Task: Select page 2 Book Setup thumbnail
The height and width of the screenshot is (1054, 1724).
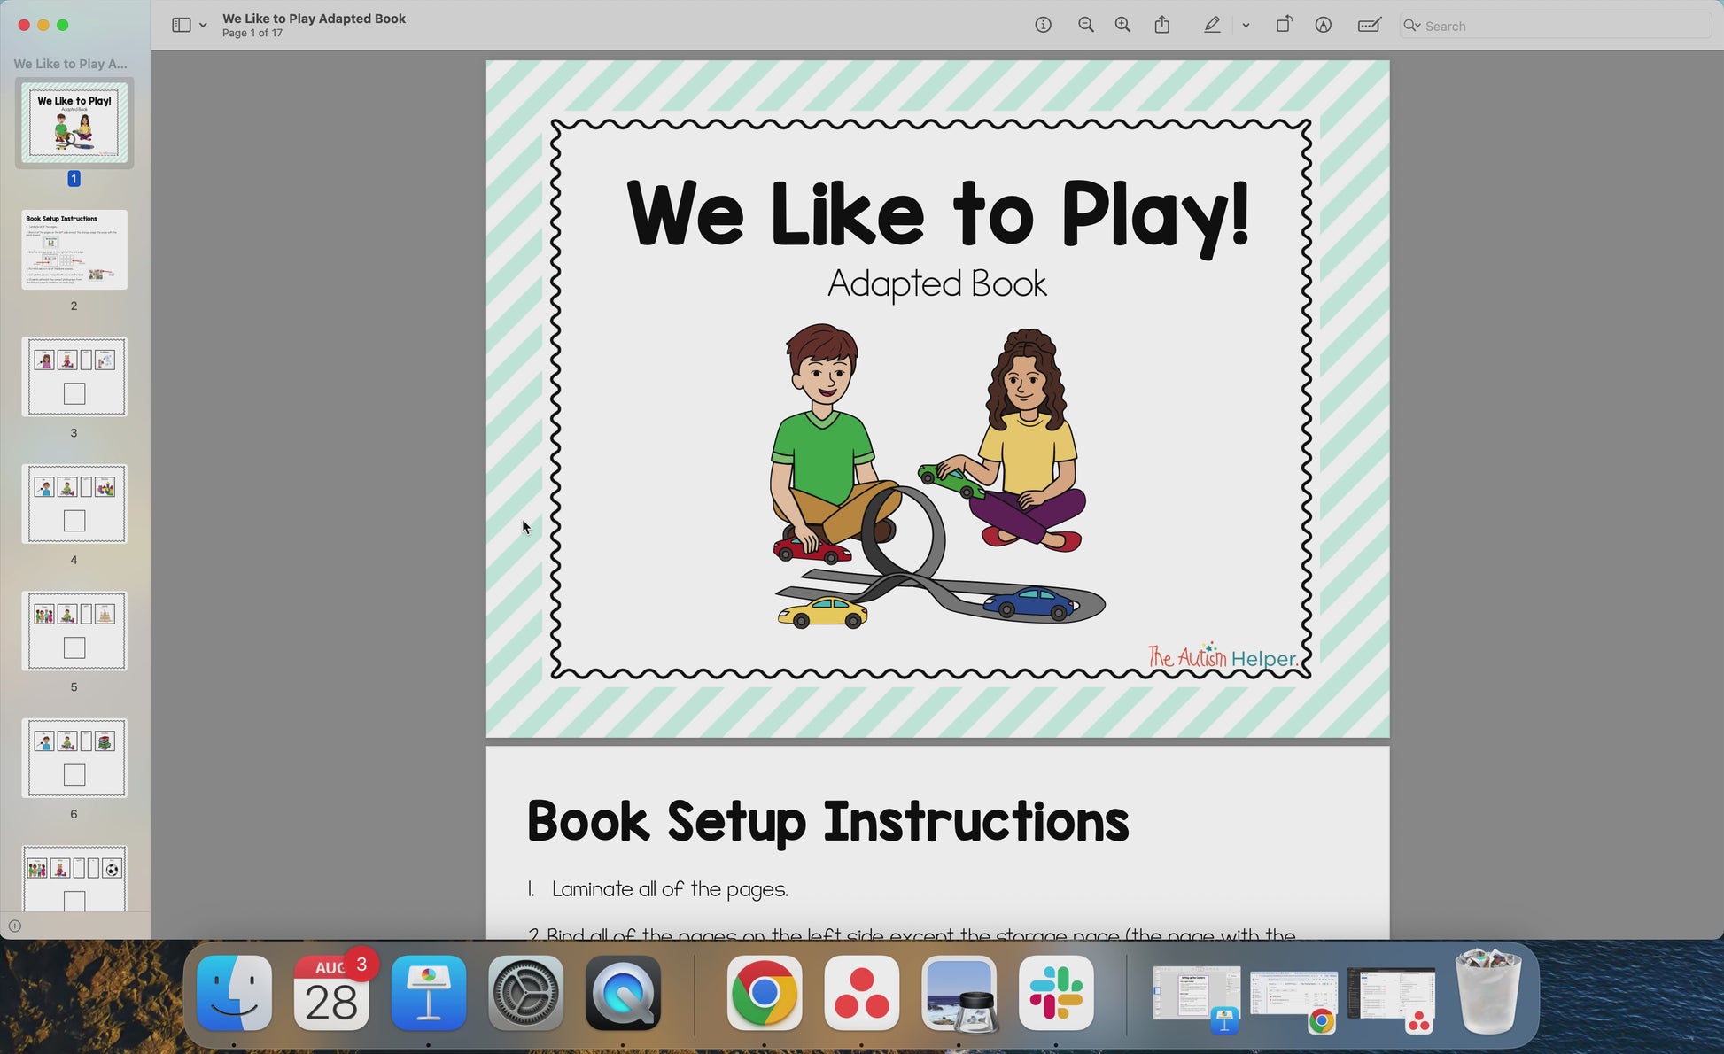Action: 74,250
